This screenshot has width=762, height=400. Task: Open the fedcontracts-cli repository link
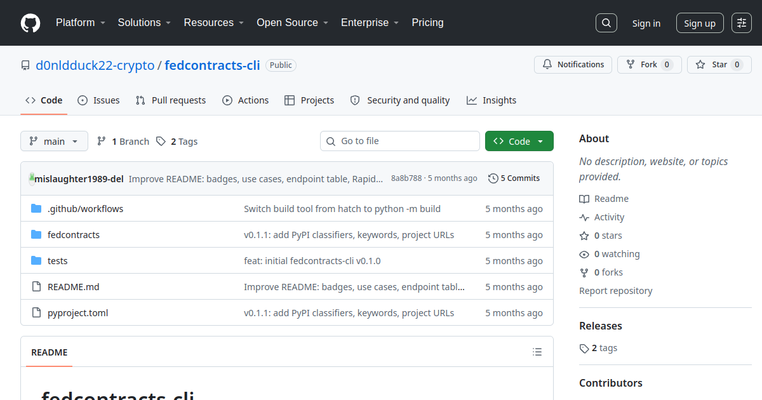(x=212, y=65)
